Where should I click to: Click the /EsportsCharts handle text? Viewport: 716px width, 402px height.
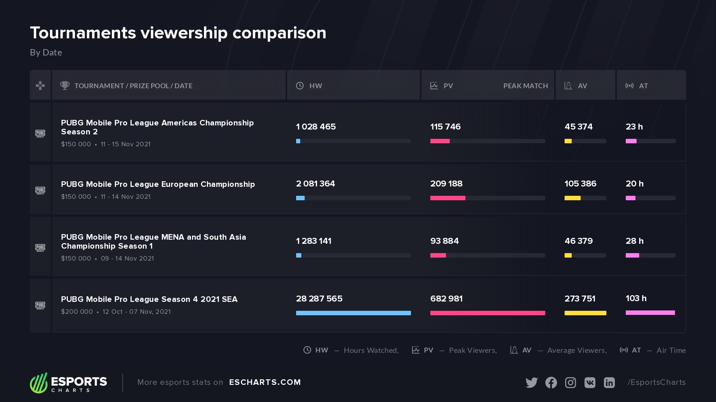point(657,382)
